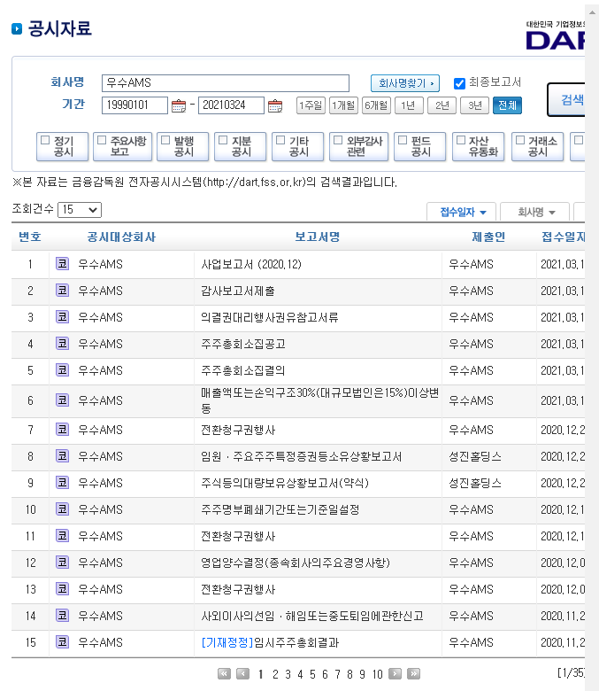Click KOSDAQ icon in row 10
This screenshot has width=599, height=691.
(62, 509)
